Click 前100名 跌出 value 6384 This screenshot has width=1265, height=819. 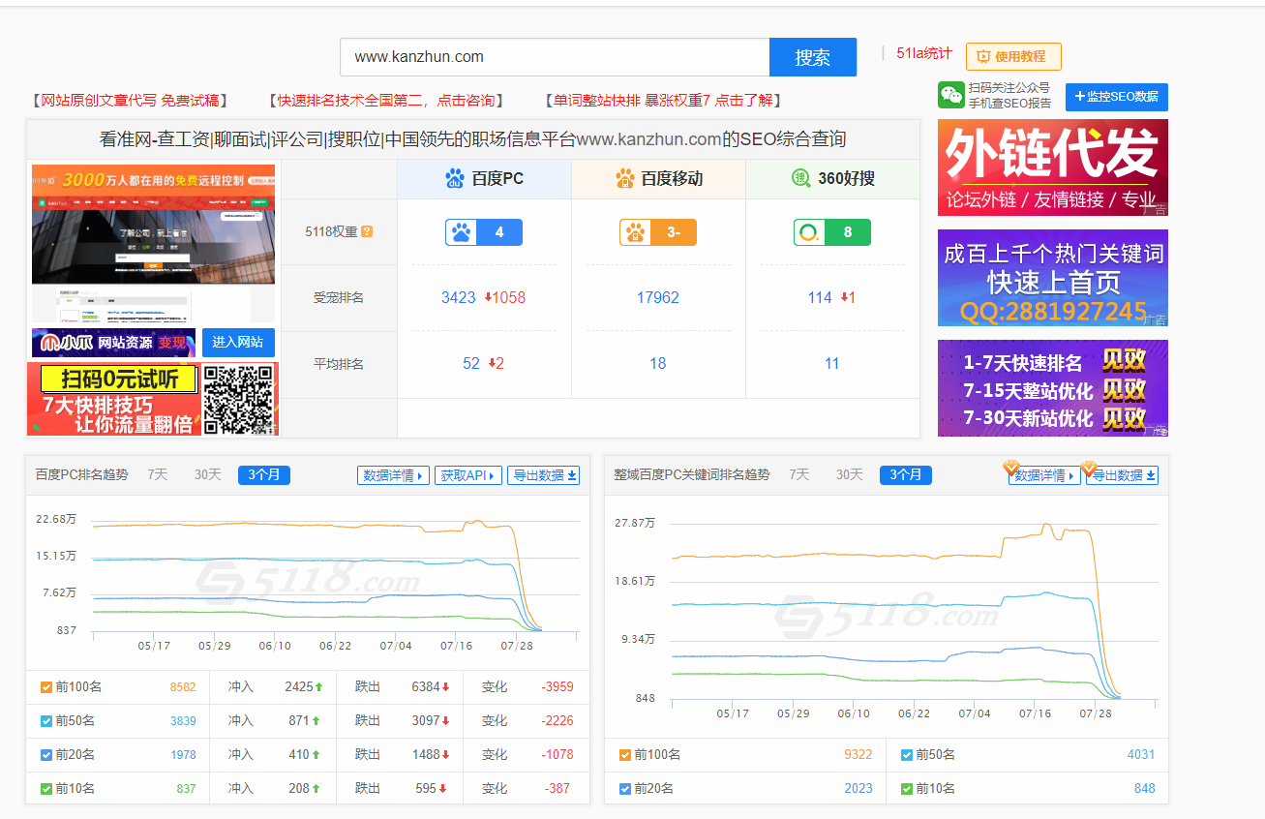tap(426, 687)
